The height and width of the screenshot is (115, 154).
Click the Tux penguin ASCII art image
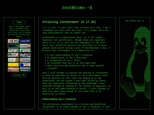click(x=135, y=63)
